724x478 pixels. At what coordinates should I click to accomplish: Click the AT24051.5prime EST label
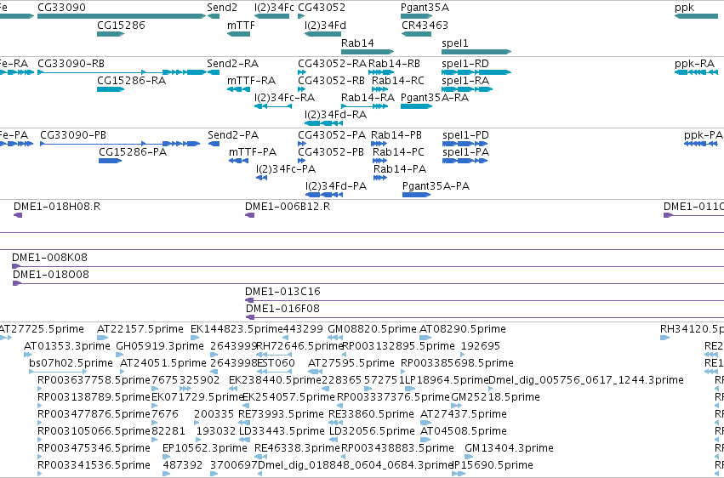pyautogui.click(x=163, y=363)
